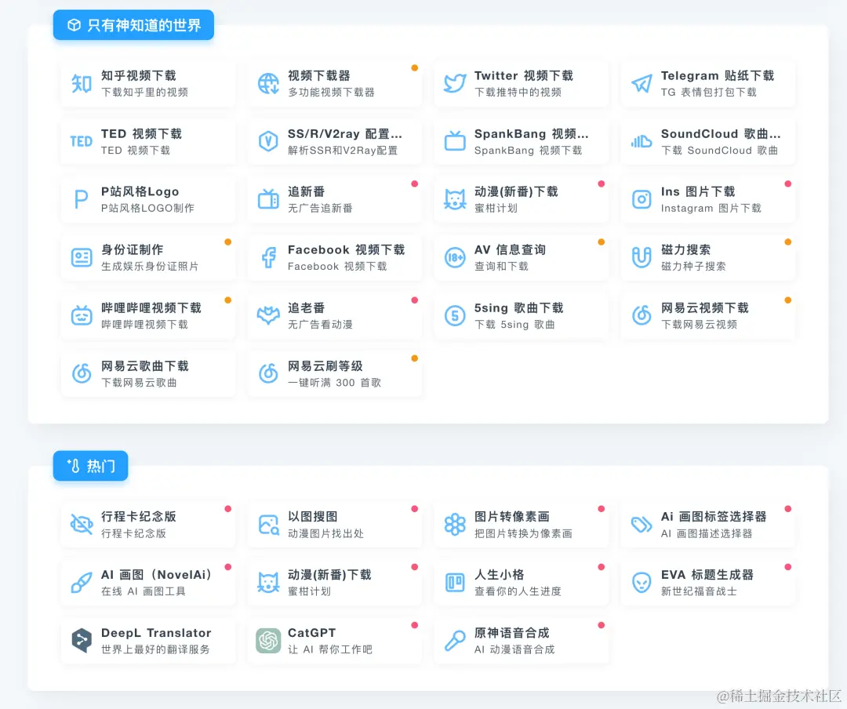Viewport: 847px width, 709px height.
Task: Click the SpankBang 视频下载 description text
Action: pyautogui.click(x=529, y=151)
